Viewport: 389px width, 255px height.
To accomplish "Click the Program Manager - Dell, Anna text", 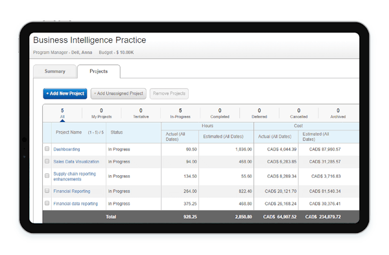I will [x=62, y=53].
